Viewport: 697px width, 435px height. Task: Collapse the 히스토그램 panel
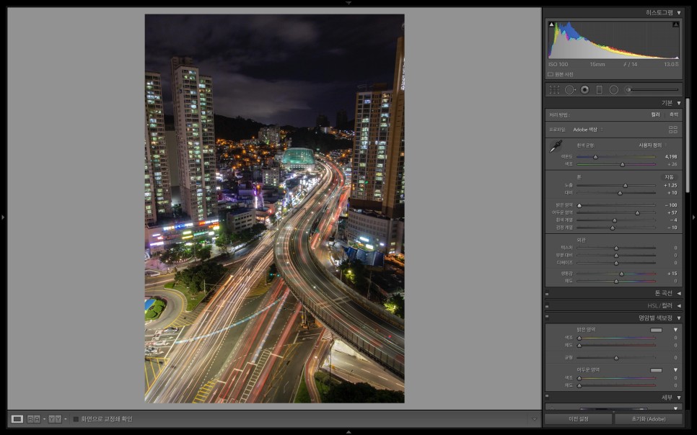click(x=679, y=13)
